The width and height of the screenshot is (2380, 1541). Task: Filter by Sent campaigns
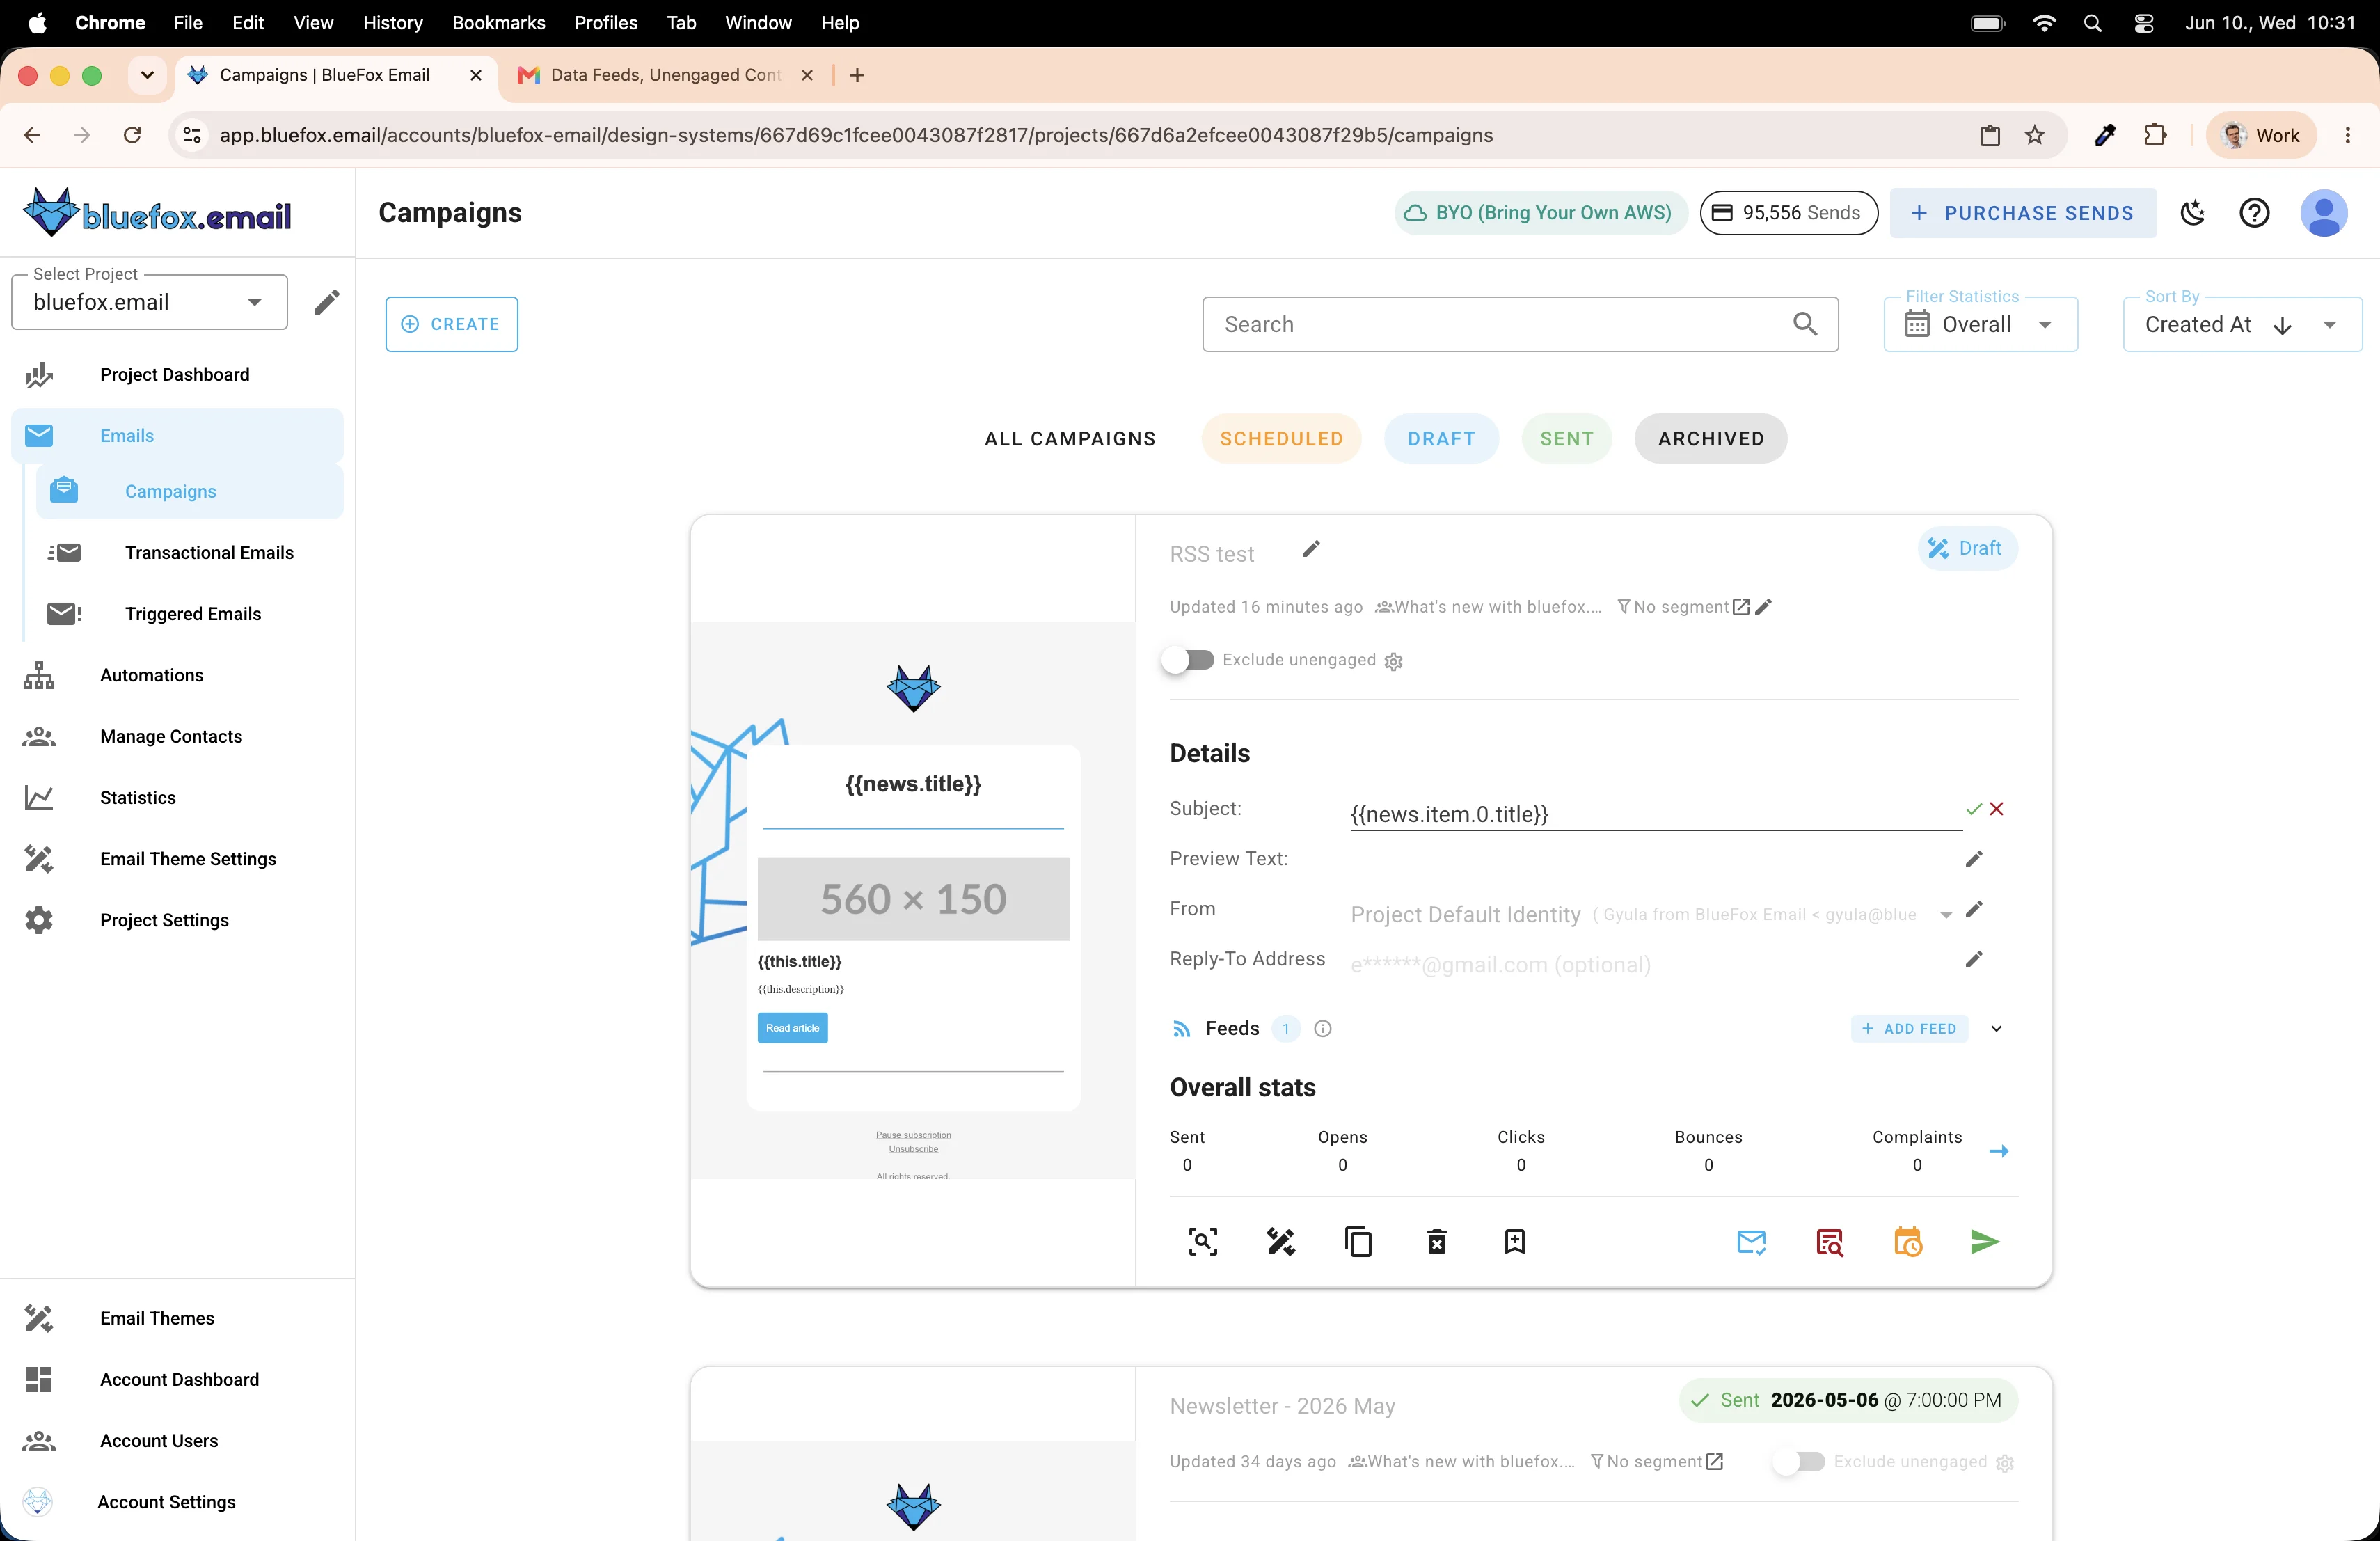pos(1566,439)
